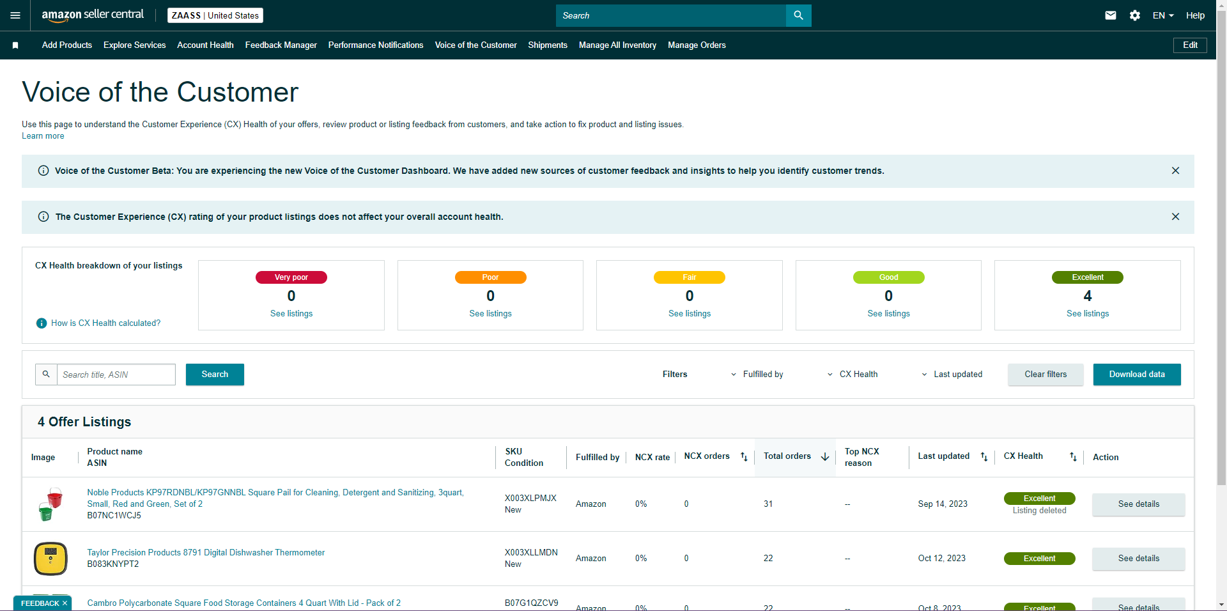This screenshot has height=611, width=1227.
Task: See listings under Fair
Action: click(690, 314)
